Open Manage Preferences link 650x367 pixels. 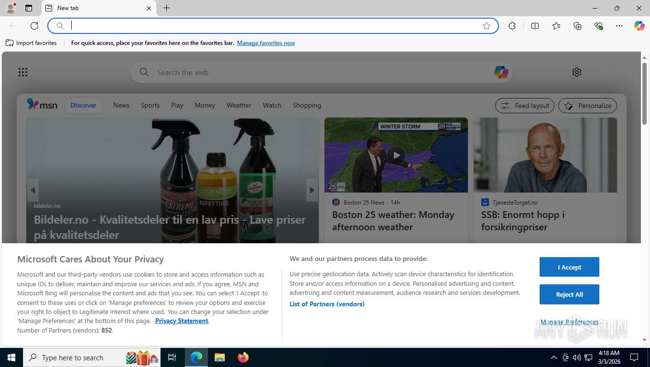click(569, 322)
